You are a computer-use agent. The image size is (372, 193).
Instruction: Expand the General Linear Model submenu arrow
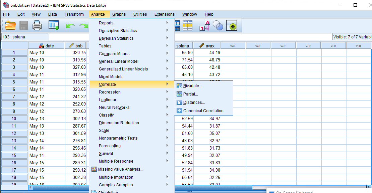(x=167, y=61)
